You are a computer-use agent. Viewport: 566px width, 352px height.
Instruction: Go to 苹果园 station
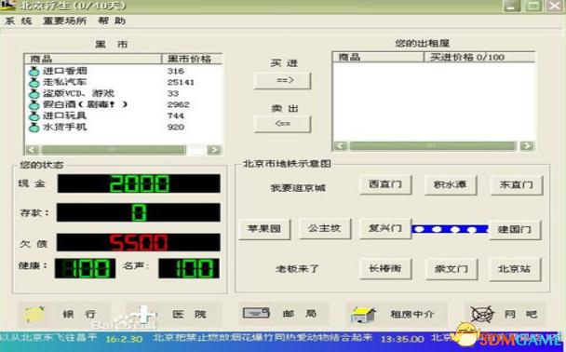pos(264,229)
